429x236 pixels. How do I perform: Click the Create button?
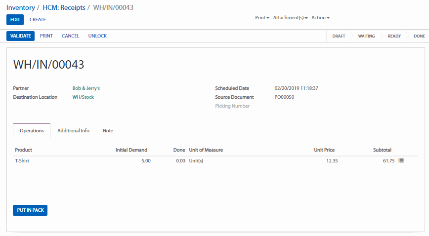pyautogui.click(x=38, y=20)
